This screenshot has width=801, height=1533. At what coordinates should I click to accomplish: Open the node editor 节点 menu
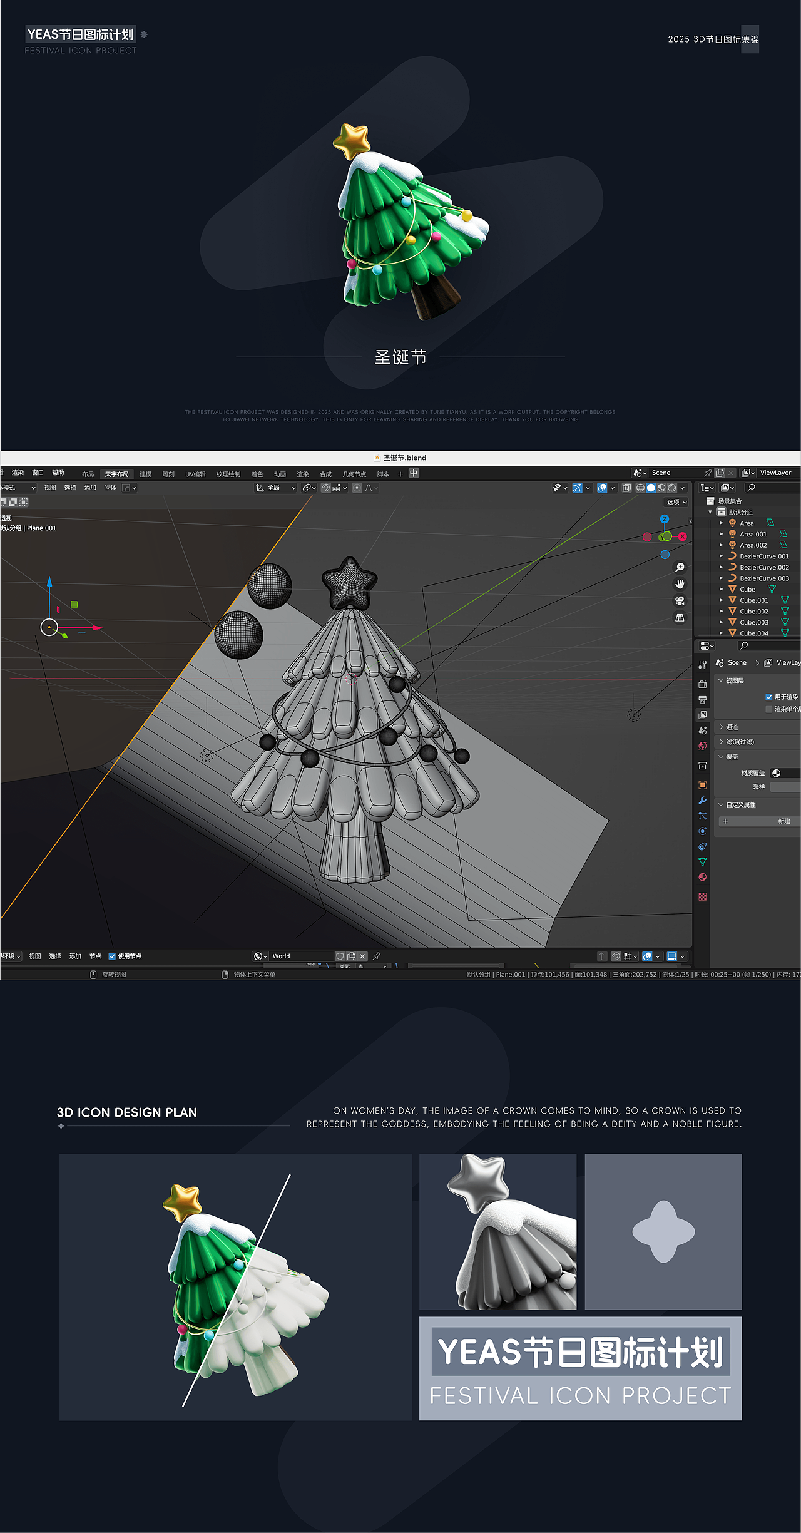coord(95,956)
